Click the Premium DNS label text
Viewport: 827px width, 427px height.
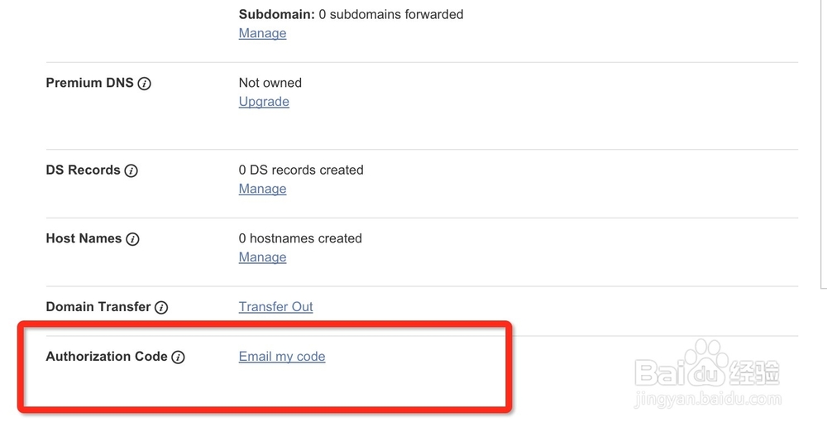coord(89,83)
